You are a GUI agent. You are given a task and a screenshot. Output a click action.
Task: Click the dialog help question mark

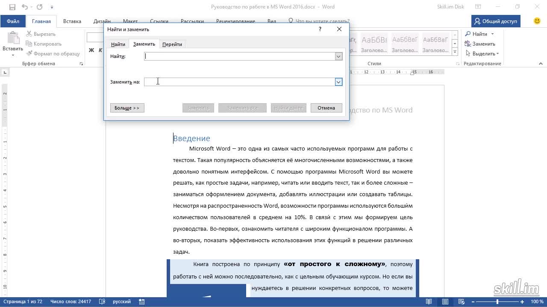pyautogui.click(x=320, y=29)
